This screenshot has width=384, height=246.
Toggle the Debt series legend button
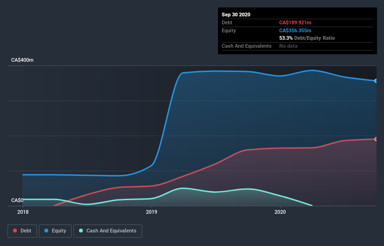(22, 231)
